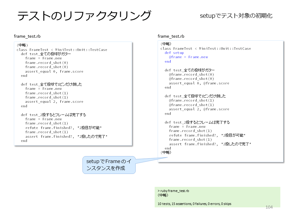Select 'assert_equal 0, frame.score' in left code
Screen dimensions: 290x217
[x=54, y=71]
